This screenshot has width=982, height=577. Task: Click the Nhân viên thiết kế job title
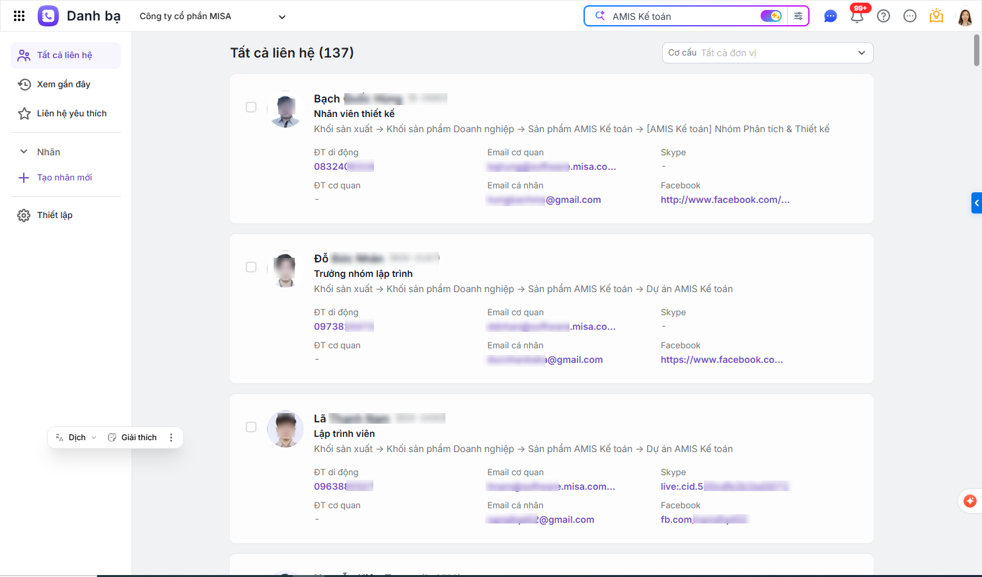354,114
